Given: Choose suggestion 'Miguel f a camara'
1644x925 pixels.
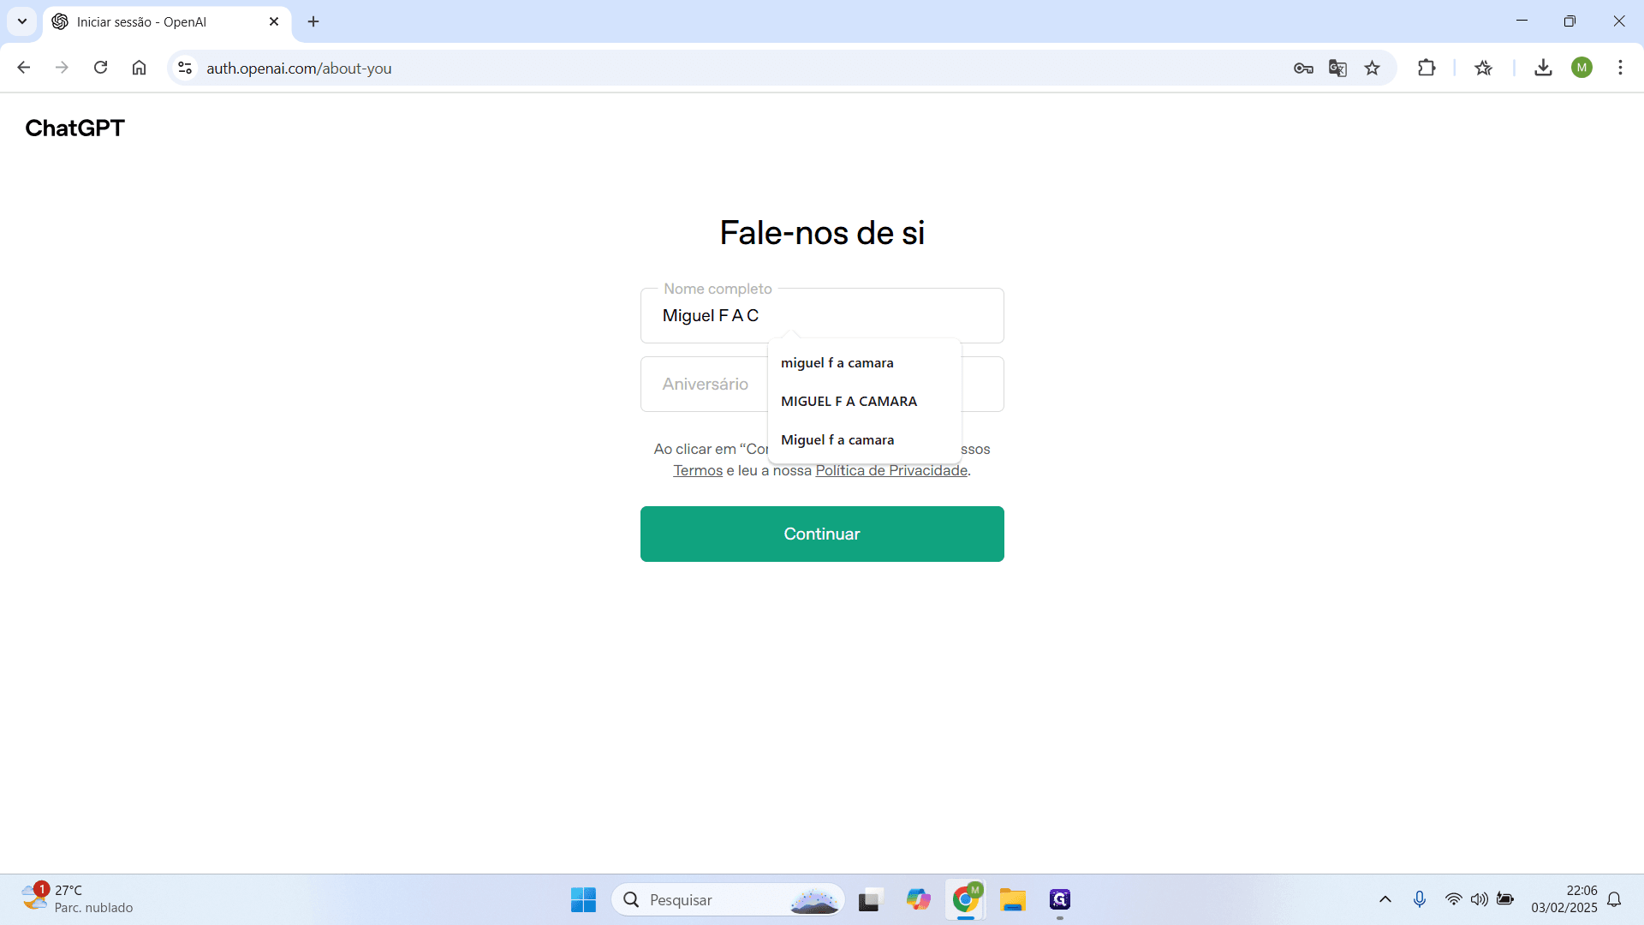Looking at the screenshot, I should [865, 439].
